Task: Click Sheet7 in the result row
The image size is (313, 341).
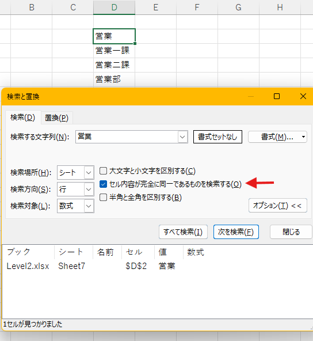Action: pos(72,266)
